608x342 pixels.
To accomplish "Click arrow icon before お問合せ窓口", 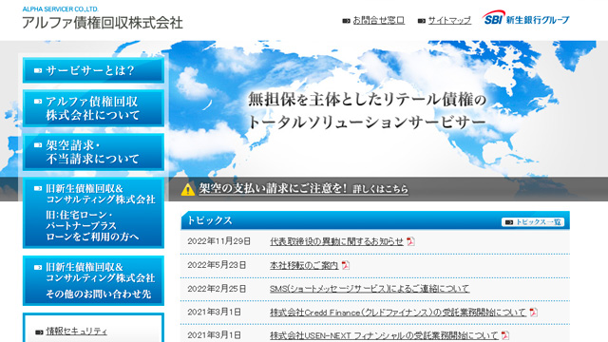I will coord(346,21).
